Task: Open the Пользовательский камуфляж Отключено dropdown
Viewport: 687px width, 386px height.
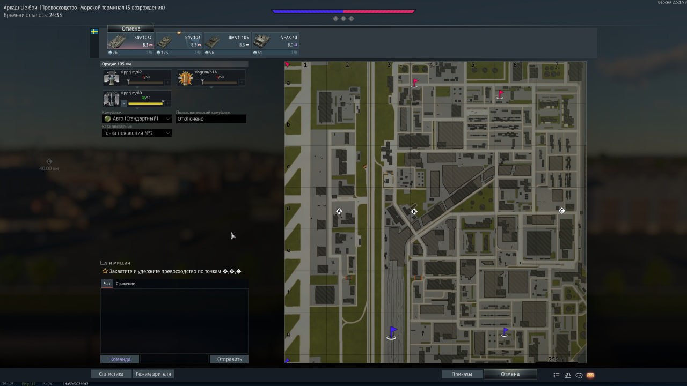Action: (211, 118)
